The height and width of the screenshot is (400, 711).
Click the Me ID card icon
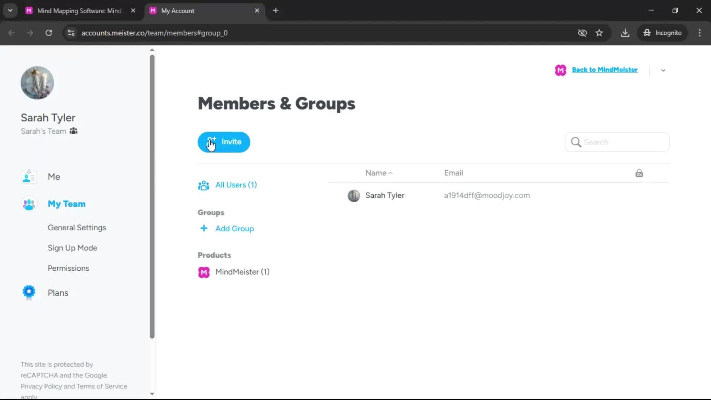pyautogui.click(x=29, y=177)
